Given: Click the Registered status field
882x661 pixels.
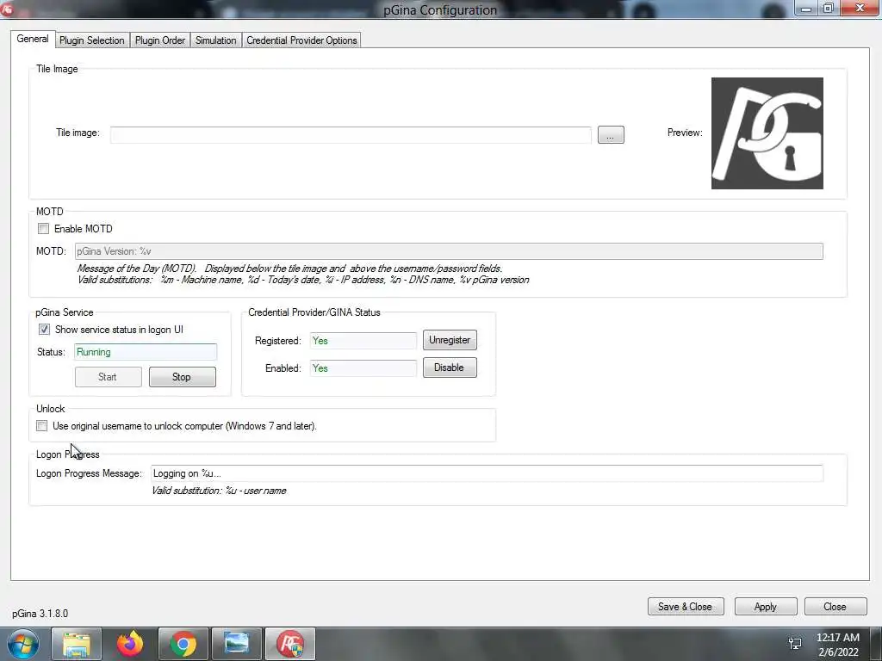Looking at the screenshot, I should [x=363, y=341].
